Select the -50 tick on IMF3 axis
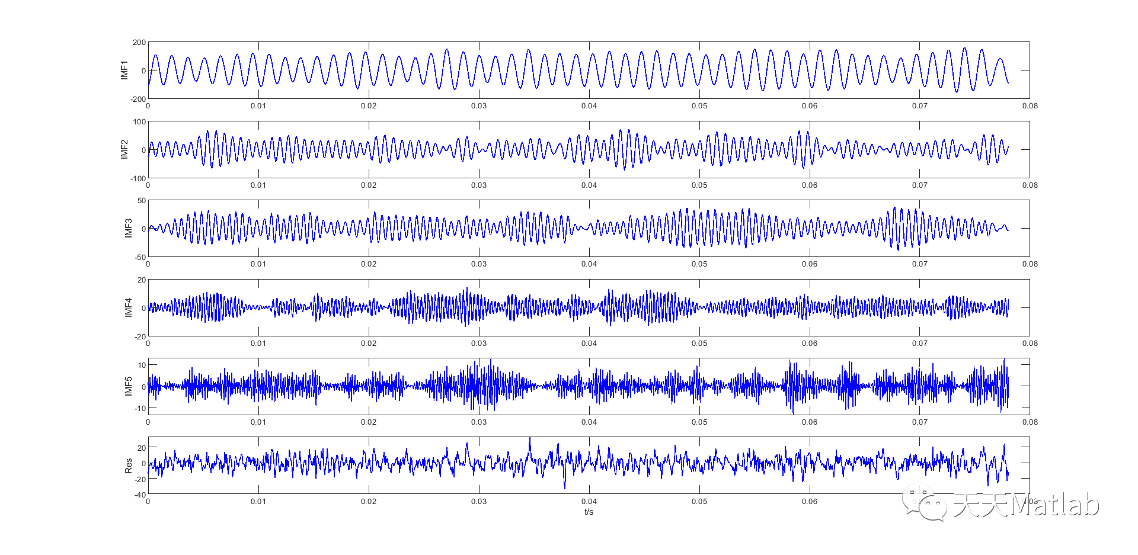The height and width of the screenshot is (555, 1138). [140, 257]
